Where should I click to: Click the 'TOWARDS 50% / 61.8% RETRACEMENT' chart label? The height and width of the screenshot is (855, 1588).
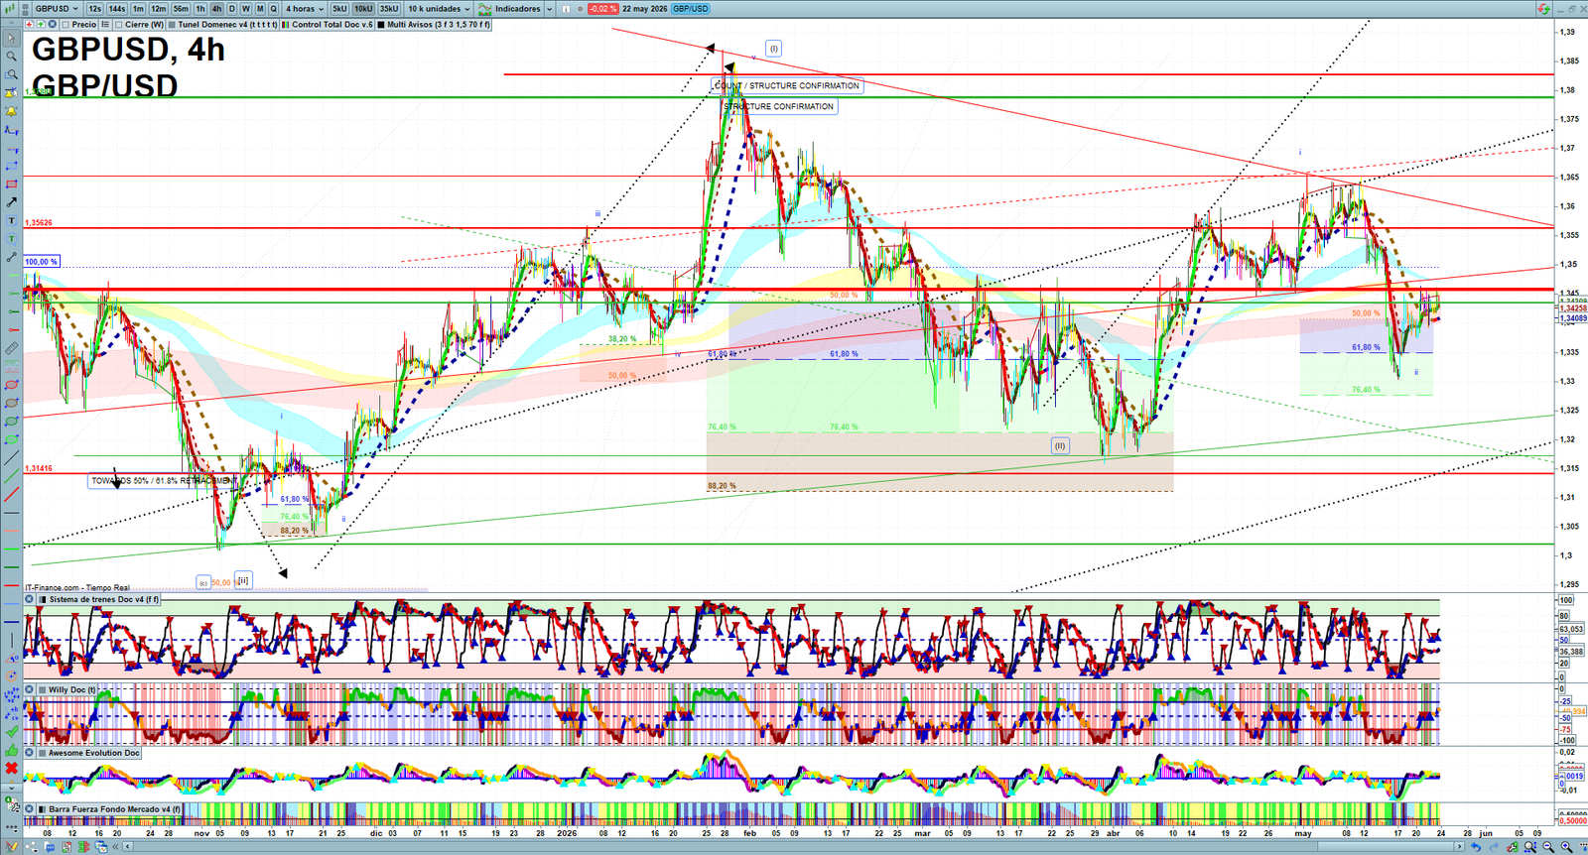coord(164,481)
